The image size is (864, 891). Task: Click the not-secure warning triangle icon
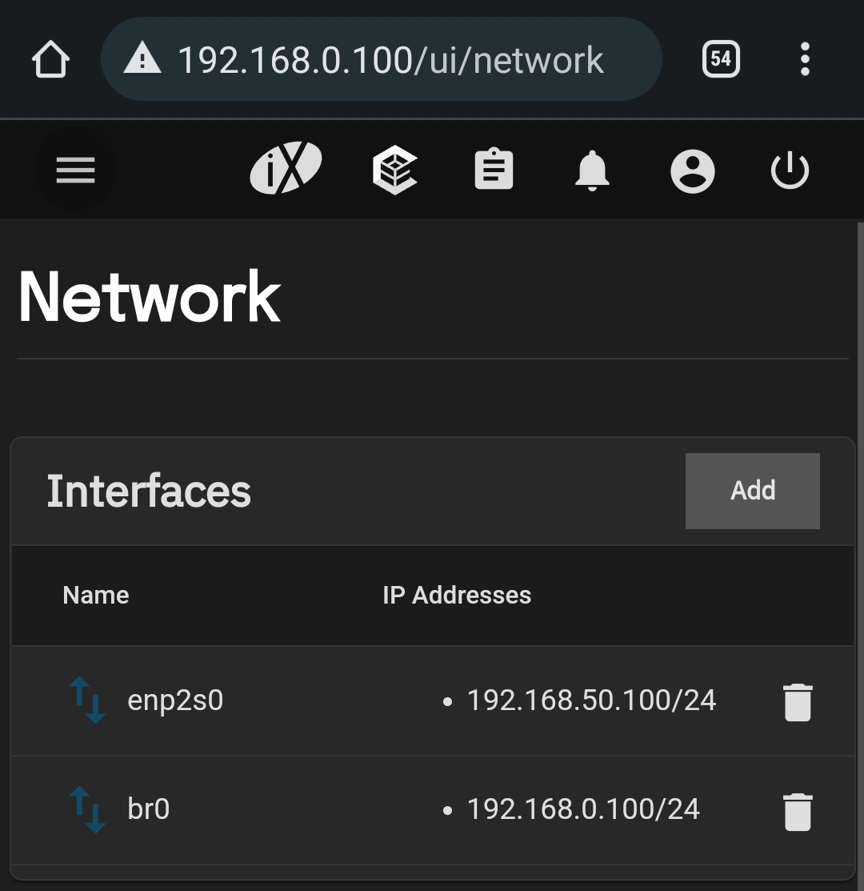[142, 59]
